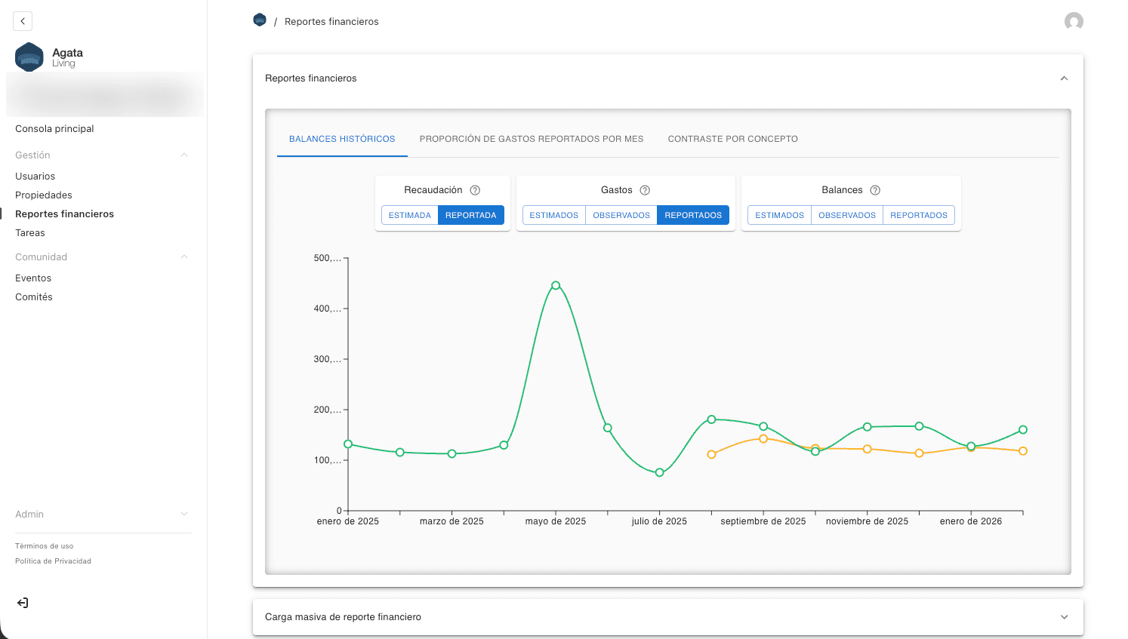Viewport: 1128px width, 639px height.
Task: Open the user avatar at top right
Action: pyautogui.click(x=1073, y=21)
